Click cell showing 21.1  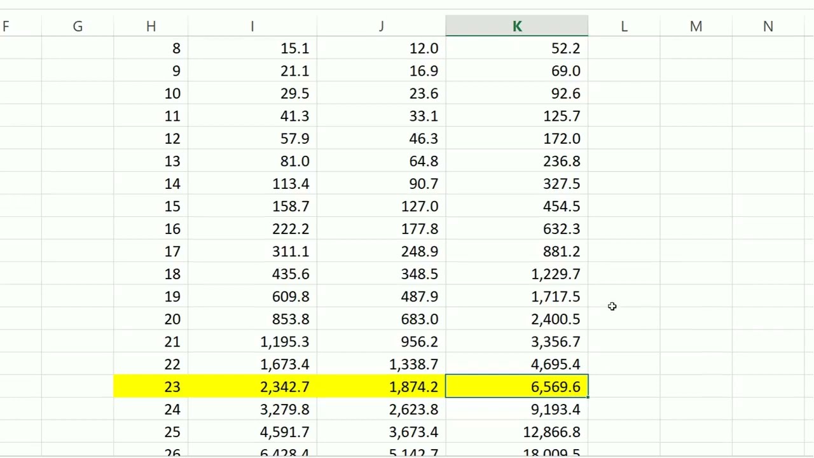pos(252,71)
